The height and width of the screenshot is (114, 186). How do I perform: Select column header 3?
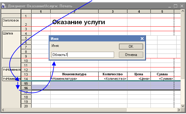pos(113,11)
